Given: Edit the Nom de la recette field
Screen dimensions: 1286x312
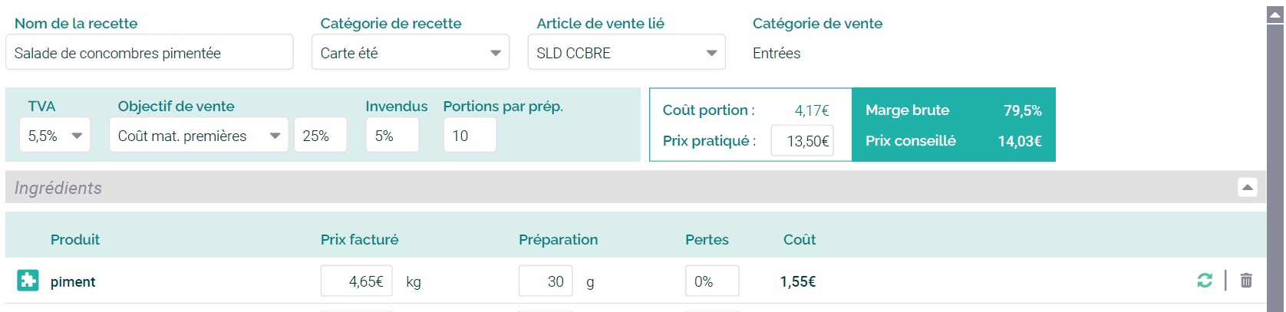Looking at the screenshot, I should (149, 53).
